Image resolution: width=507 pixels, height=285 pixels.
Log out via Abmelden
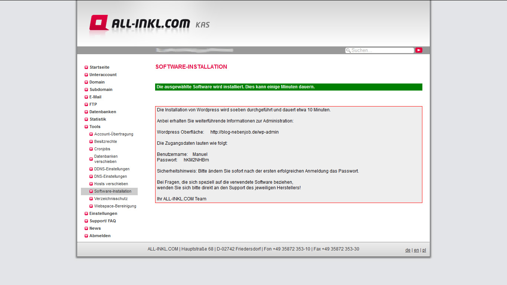(x=100, y=236)
